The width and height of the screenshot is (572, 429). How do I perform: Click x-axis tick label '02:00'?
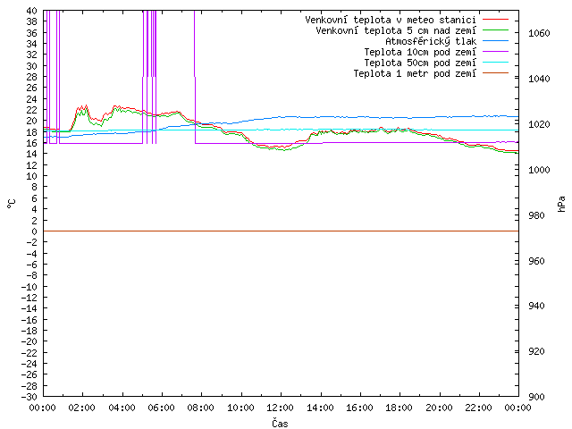coord(82,408)
